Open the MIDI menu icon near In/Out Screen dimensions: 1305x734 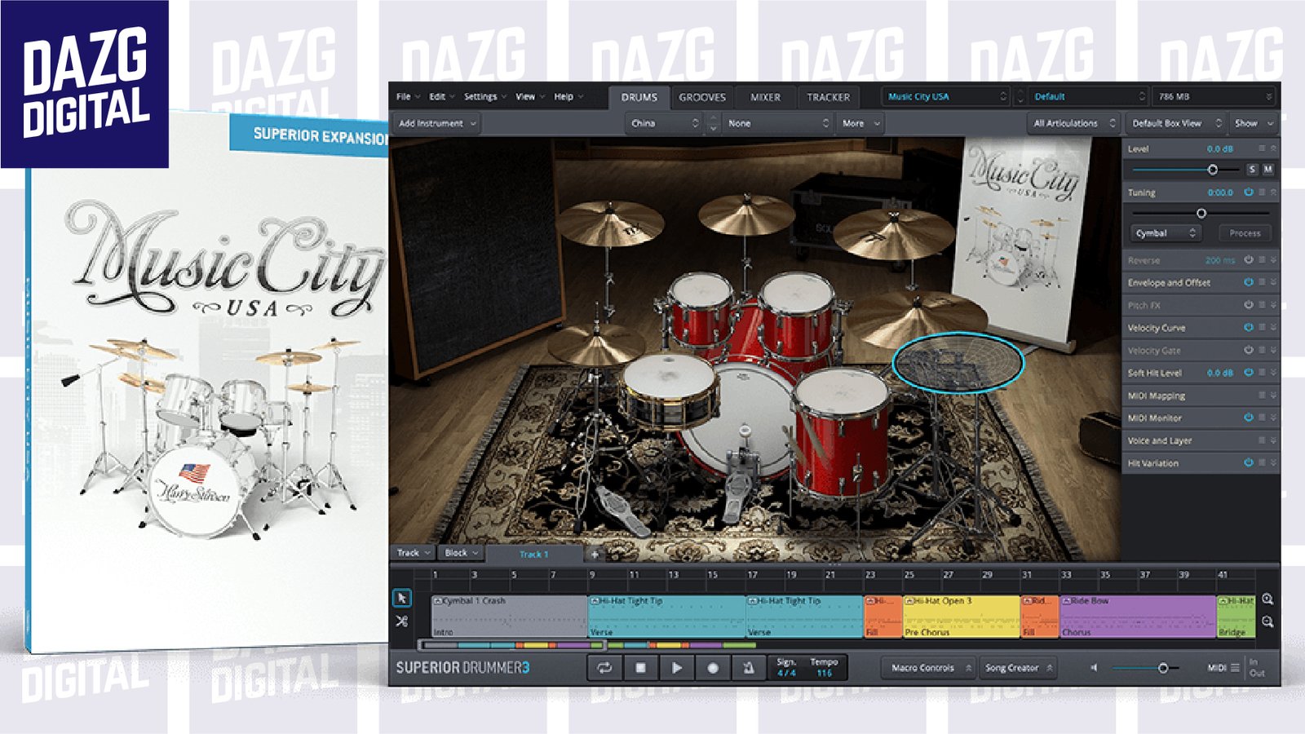[x=1235, y=668]
